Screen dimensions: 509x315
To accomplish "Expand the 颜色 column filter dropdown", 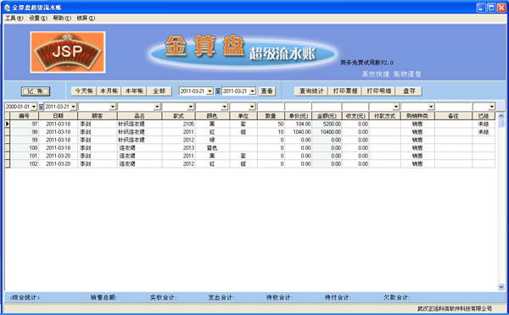I will point(225,107).
